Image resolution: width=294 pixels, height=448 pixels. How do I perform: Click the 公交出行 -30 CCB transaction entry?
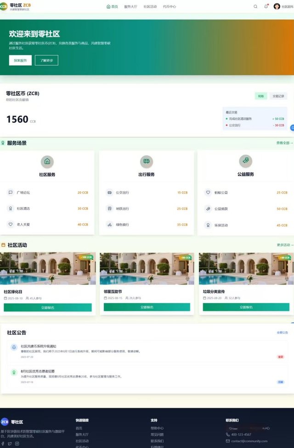(255, 125)
